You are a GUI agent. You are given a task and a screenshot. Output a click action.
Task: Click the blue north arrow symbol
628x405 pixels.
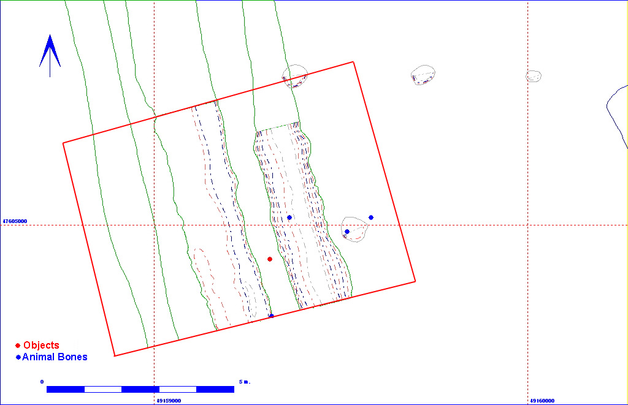50,56
